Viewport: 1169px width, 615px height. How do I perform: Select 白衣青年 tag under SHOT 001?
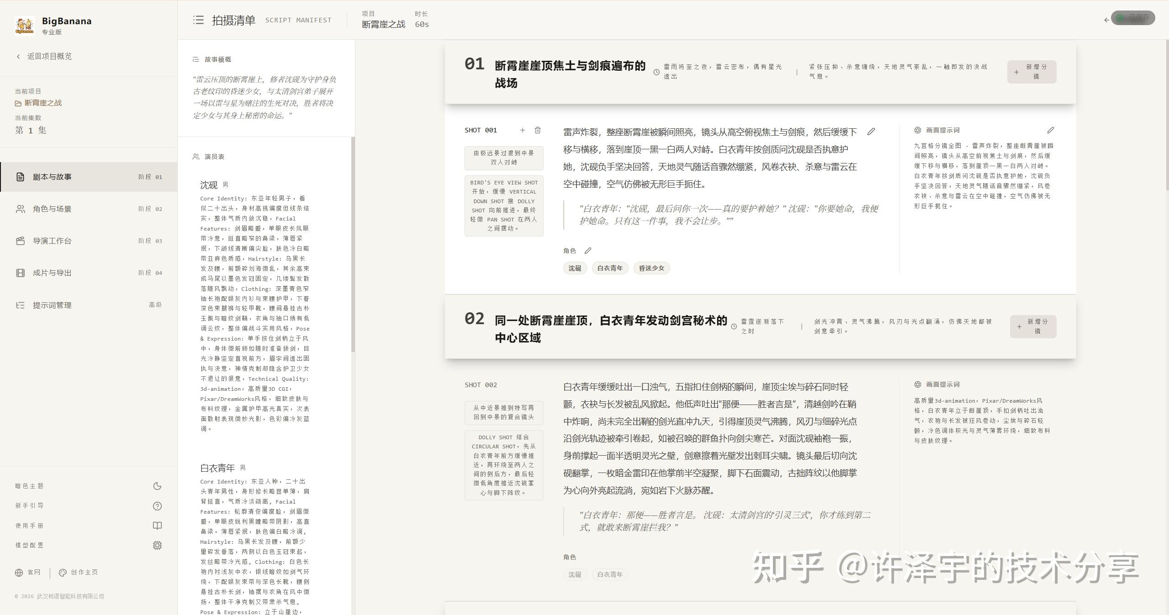tap(610, 268)
